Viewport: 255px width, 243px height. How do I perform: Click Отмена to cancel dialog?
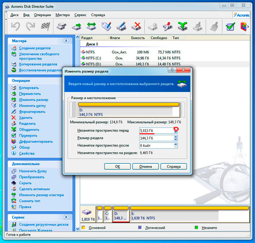pos(145,167)
